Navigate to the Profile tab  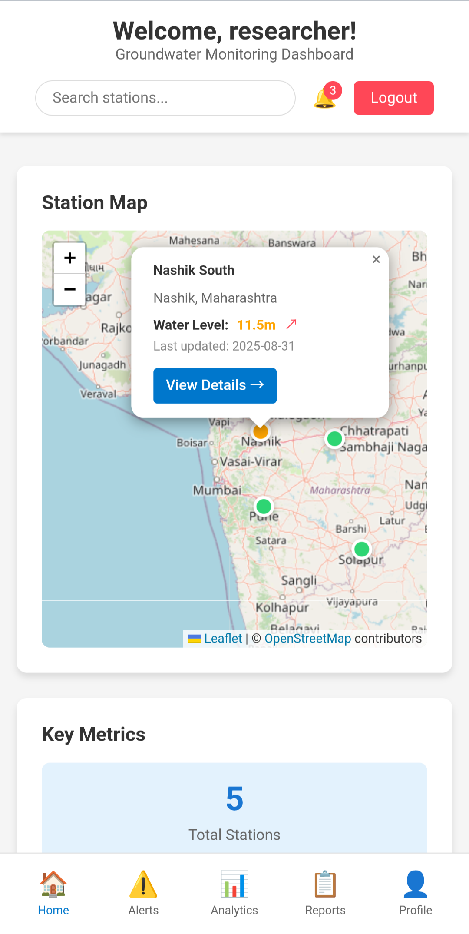[416, 893]
